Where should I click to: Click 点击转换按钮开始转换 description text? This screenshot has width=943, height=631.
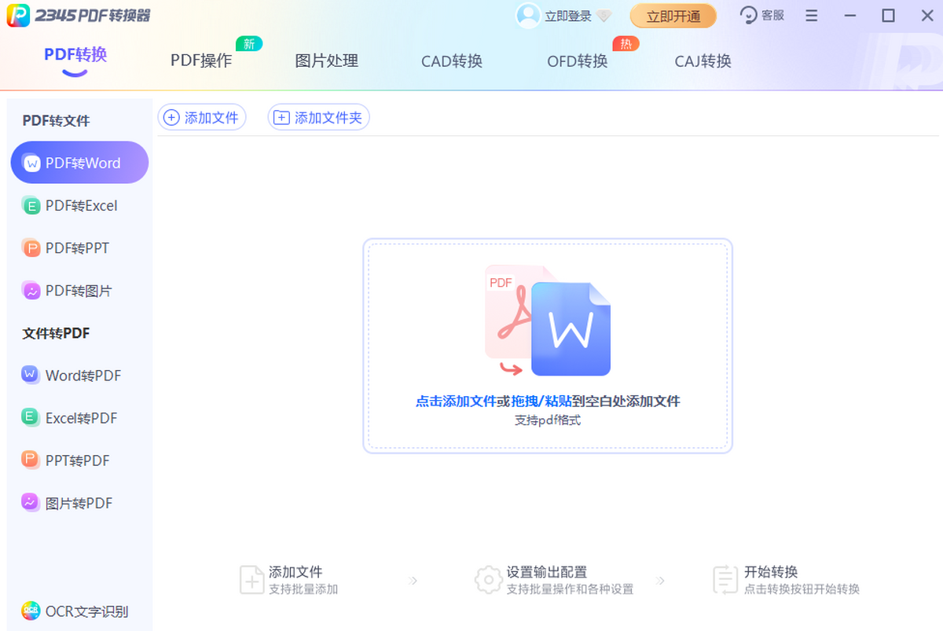[x=802, y=589]
